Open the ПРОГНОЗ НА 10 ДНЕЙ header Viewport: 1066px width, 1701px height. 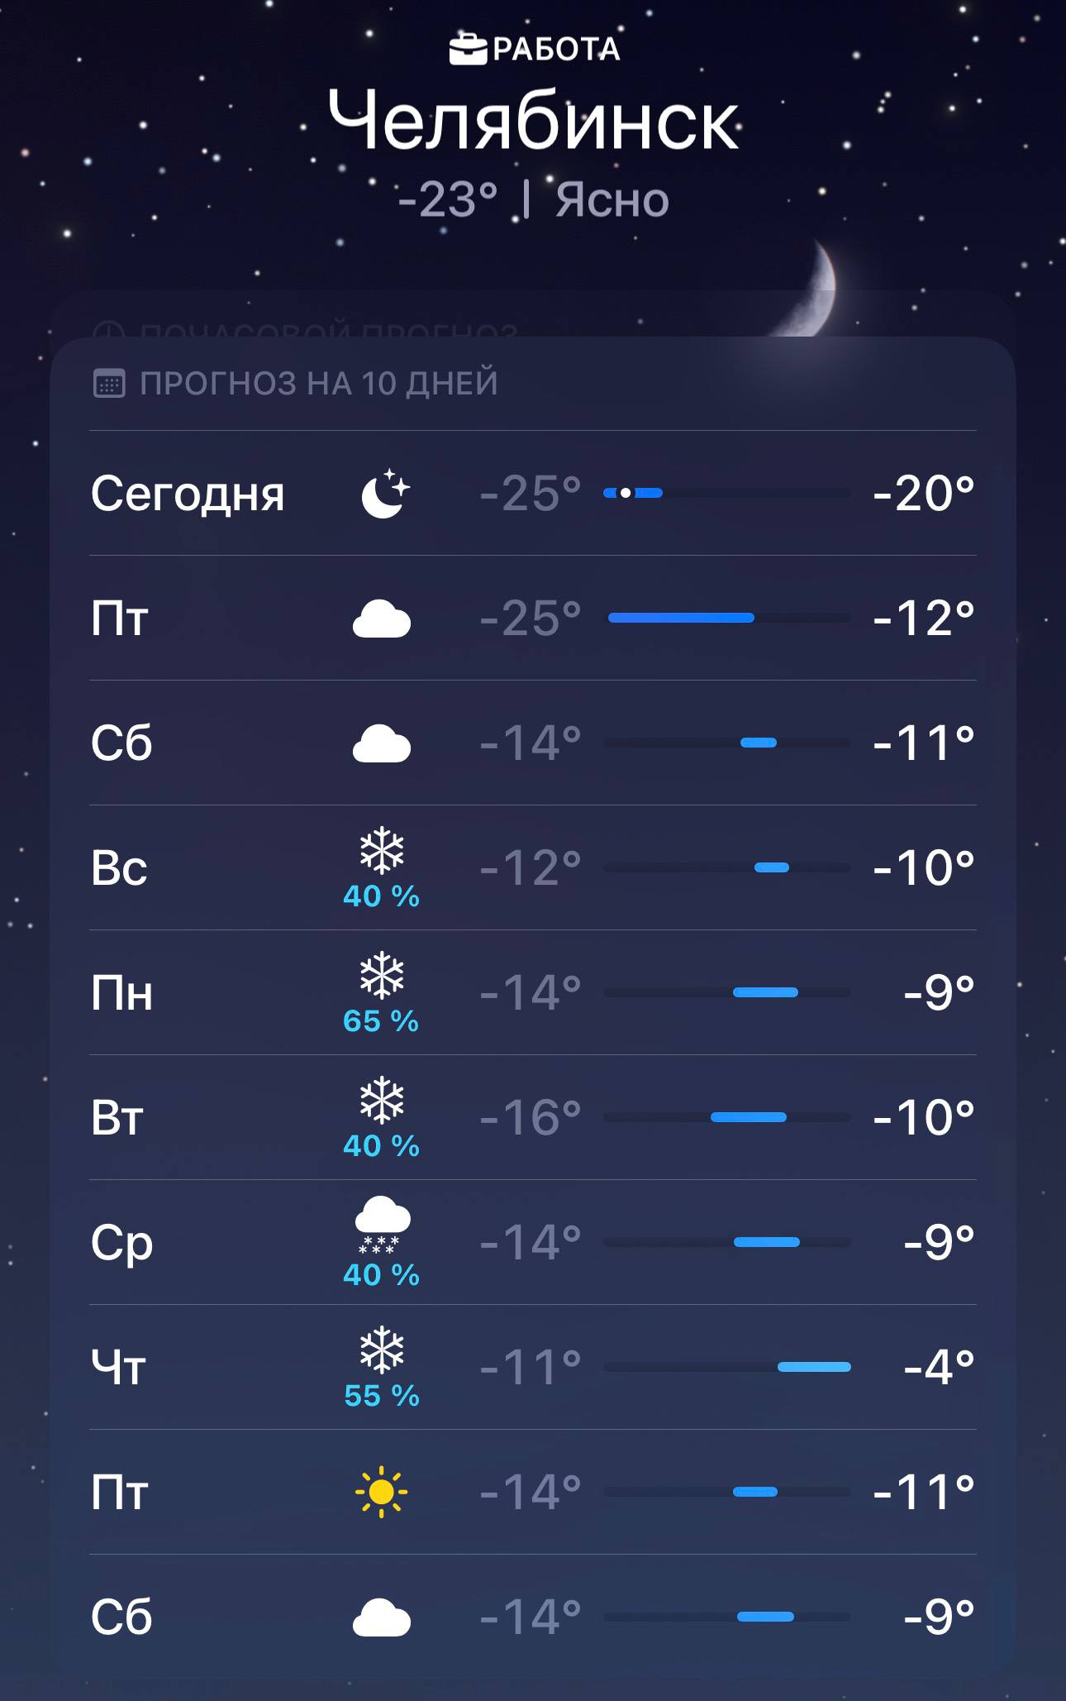pyautogui.click(x=318, y=384)
